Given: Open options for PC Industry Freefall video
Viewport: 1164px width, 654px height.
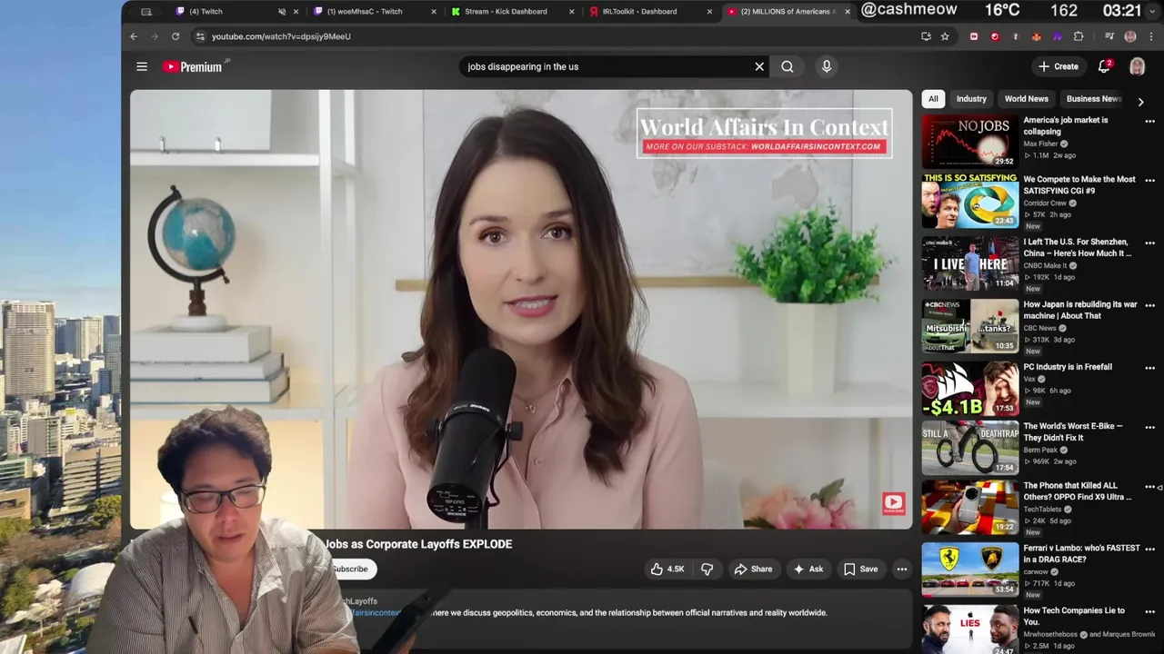Looking at the screenshot, I should 1149,368.
